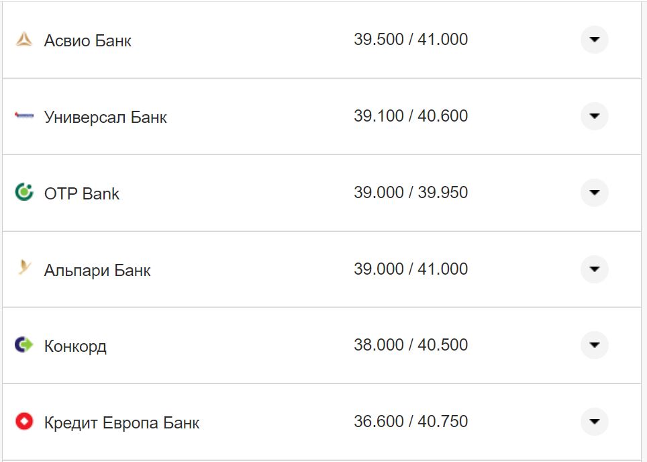The image size is (647, 462).
Task: Open the OTP Bank dropdown arrow
Action: [594, 193]
